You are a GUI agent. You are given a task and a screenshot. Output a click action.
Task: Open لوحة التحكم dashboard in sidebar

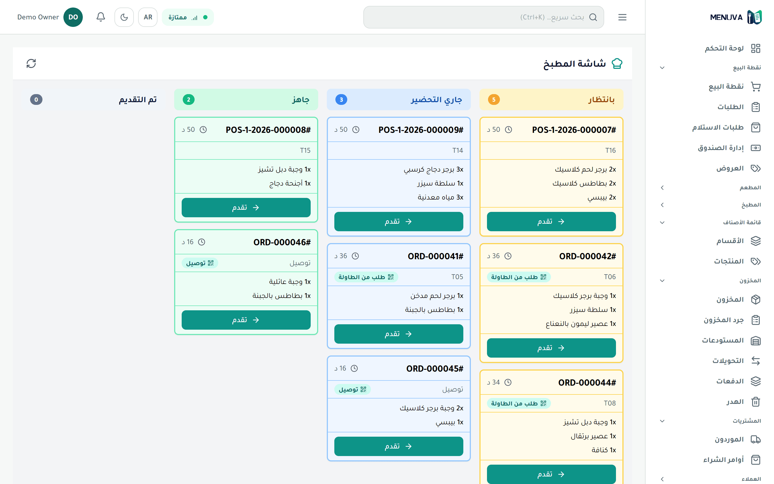732,48
